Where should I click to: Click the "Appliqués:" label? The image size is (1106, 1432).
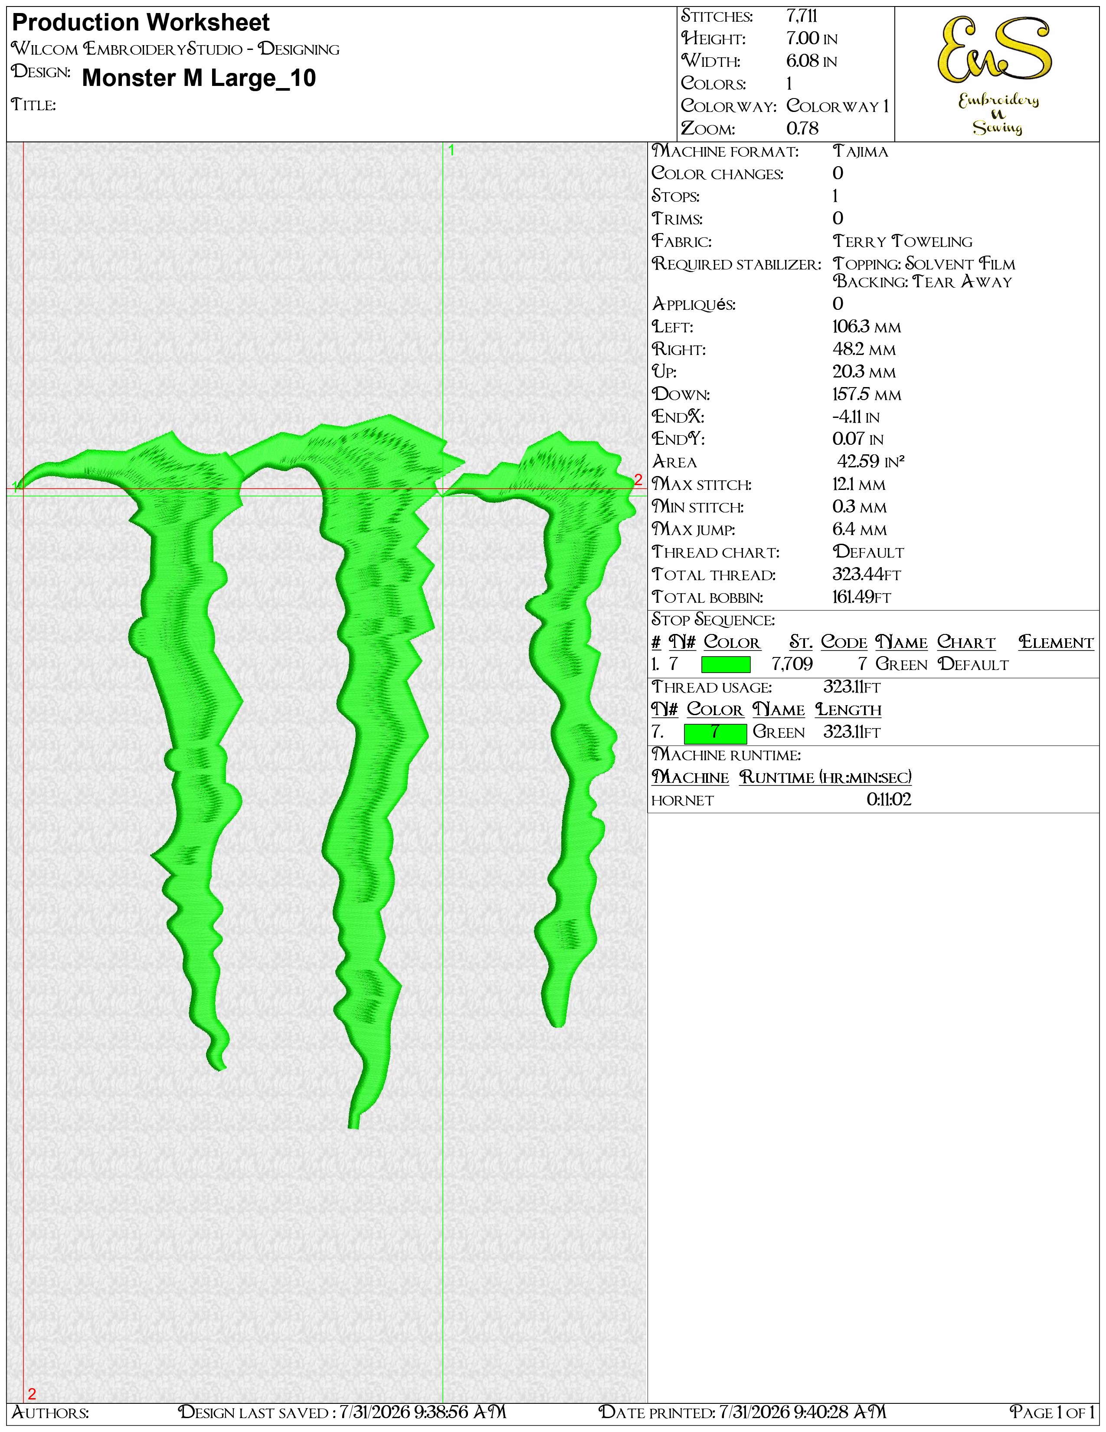coord(694,304)
